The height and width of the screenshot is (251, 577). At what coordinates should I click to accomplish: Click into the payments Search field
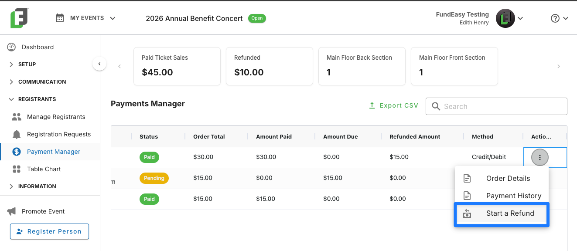[496, 106]
